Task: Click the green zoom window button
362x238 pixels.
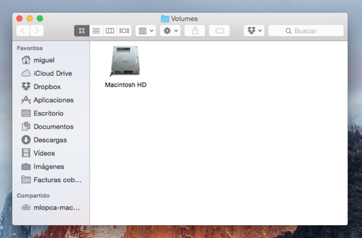Action: [40, 18]
